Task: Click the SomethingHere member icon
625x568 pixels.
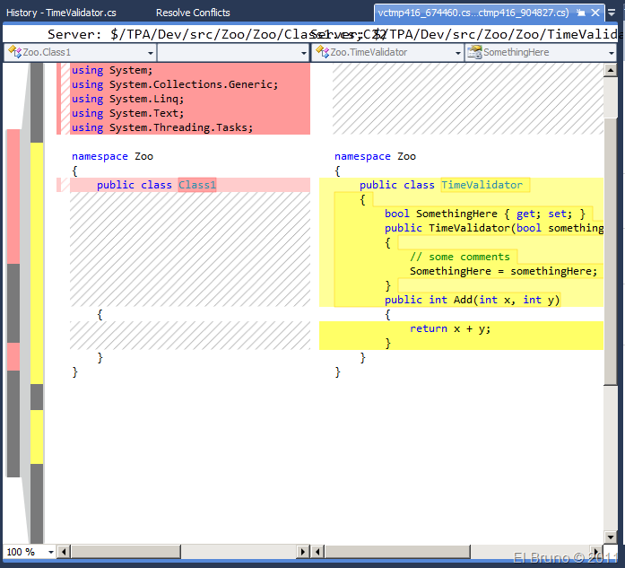Action: 474,53
